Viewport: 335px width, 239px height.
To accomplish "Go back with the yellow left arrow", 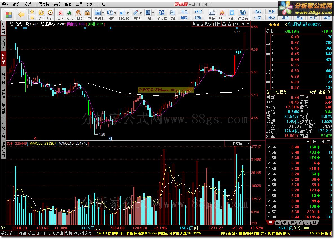I will [x=21, y=15].
